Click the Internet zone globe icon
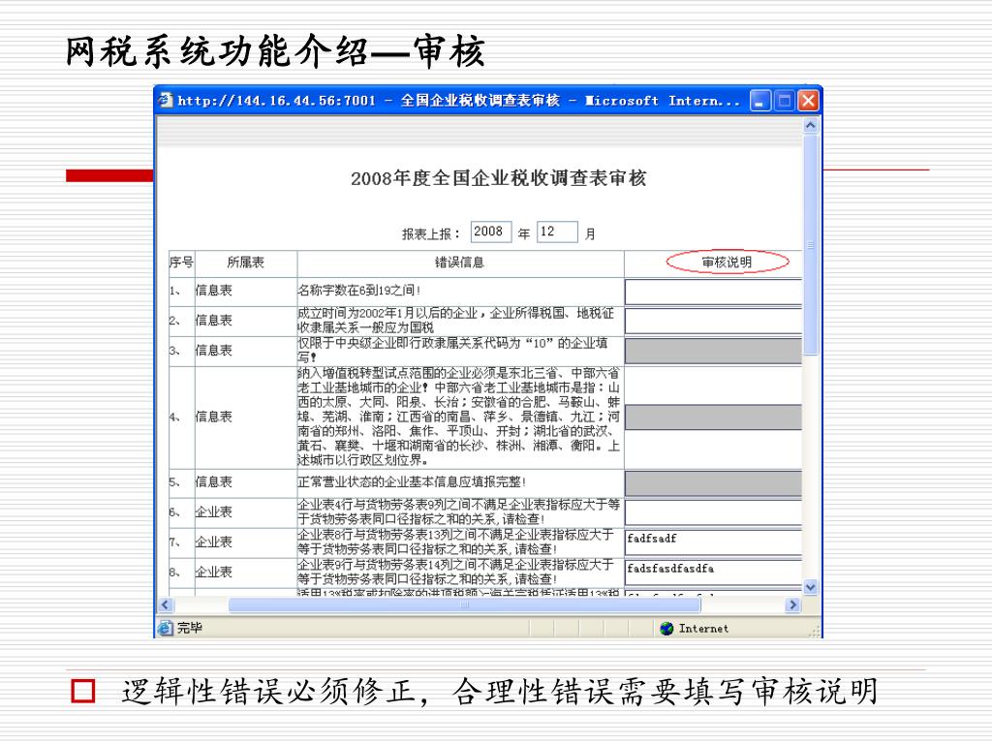This screenshot has width=992, height=744. point(666,628)
